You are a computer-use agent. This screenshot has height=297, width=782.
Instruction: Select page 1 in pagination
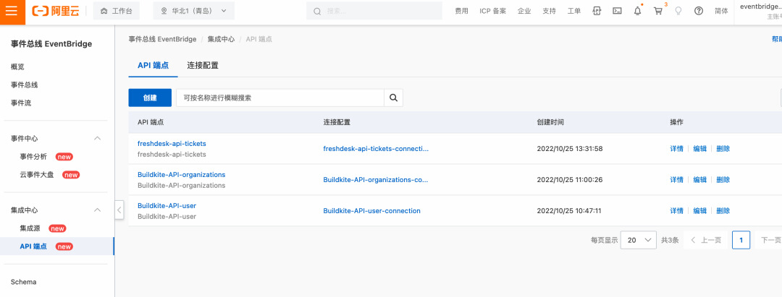point(741,240)
